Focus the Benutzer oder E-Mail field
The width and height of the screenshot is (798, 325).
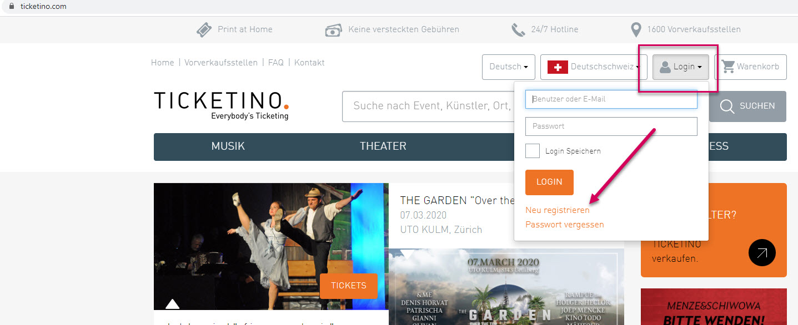[x=611, y=99]
